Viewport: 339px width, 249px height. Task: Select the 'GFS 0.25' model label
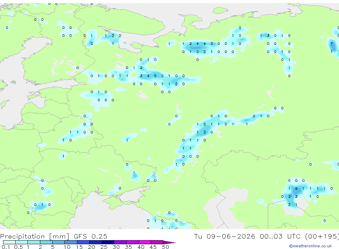(91, 236)
